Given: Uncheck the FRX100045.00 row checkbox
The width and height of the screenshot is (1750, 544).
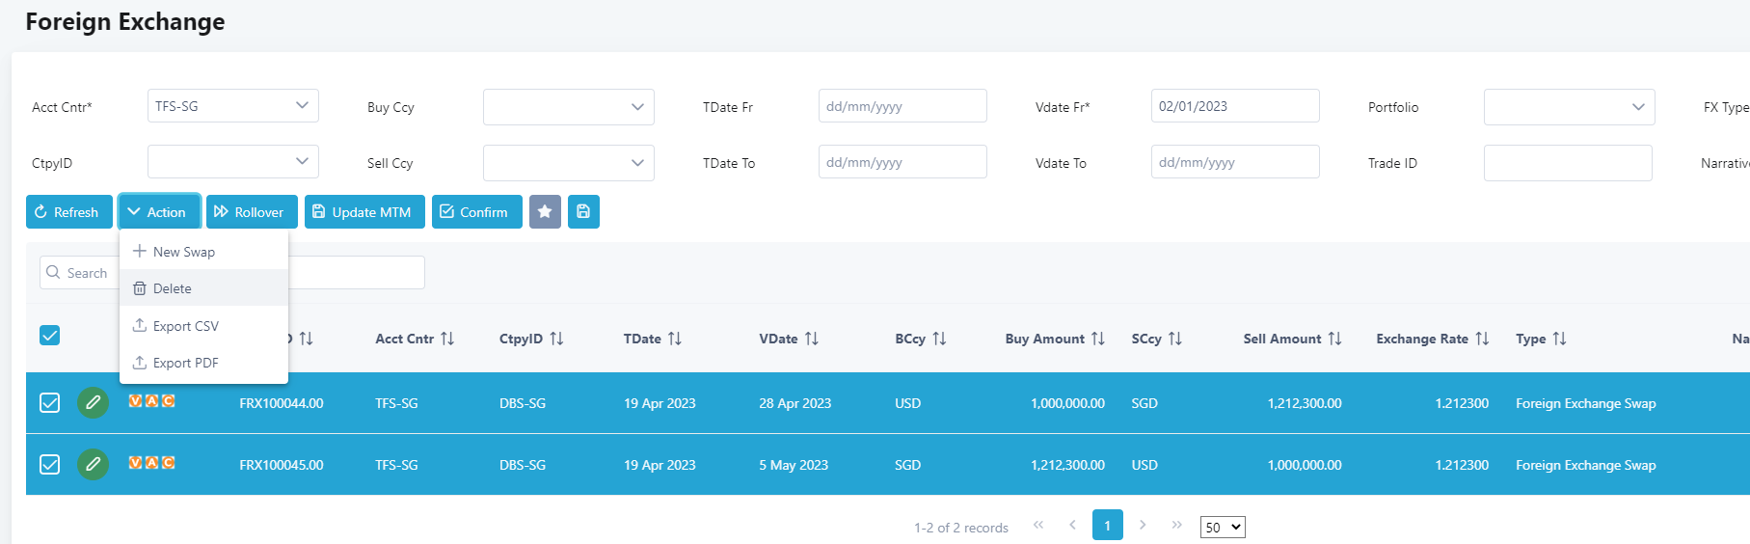Looking at the screenshot, I should click(50, 464).
